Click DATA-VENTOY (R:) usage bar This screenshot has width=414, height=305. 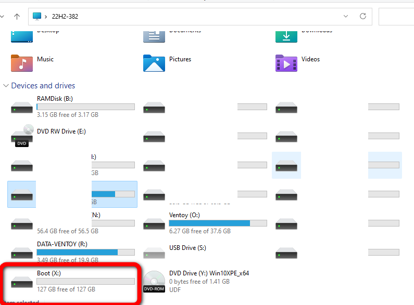coord(86,252)
